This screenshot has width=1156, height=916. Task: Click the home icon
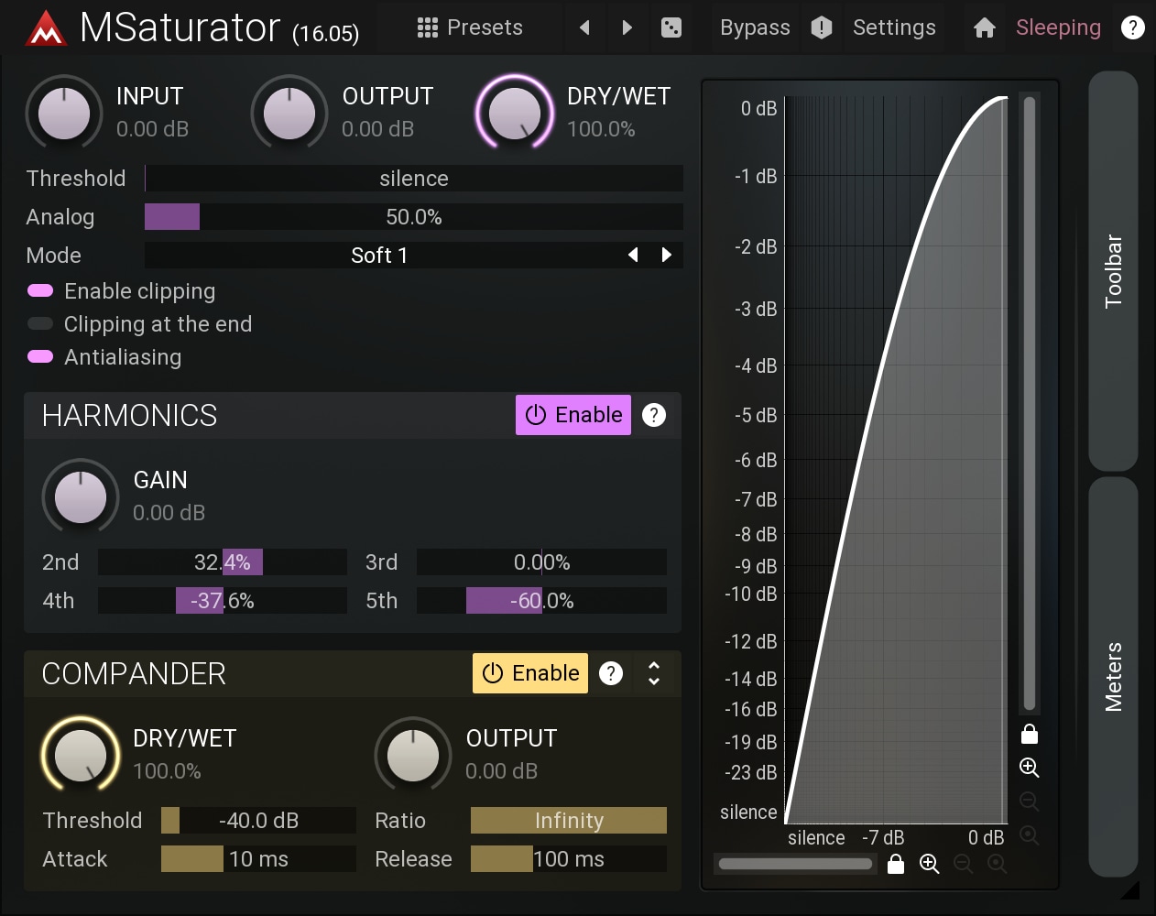(985, 27)
